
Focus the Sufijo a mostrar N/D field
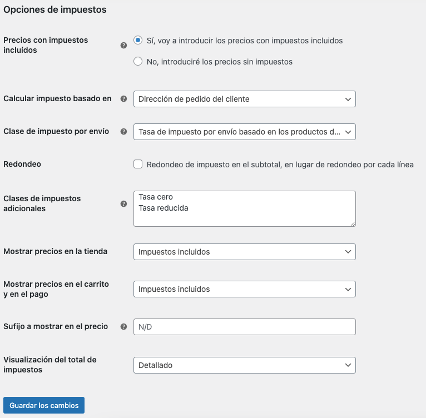(245, 327)
